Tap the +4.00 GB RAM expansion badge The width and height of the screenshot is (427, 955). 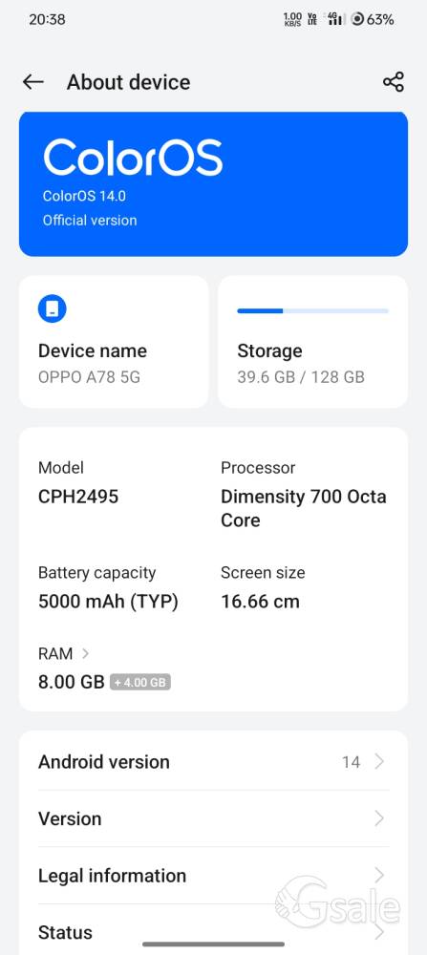click(x=140, y=682)
